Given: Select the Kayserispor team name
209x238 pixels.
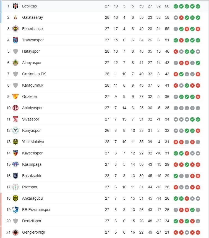Looking at the screenshot, I should coord(32,153).
